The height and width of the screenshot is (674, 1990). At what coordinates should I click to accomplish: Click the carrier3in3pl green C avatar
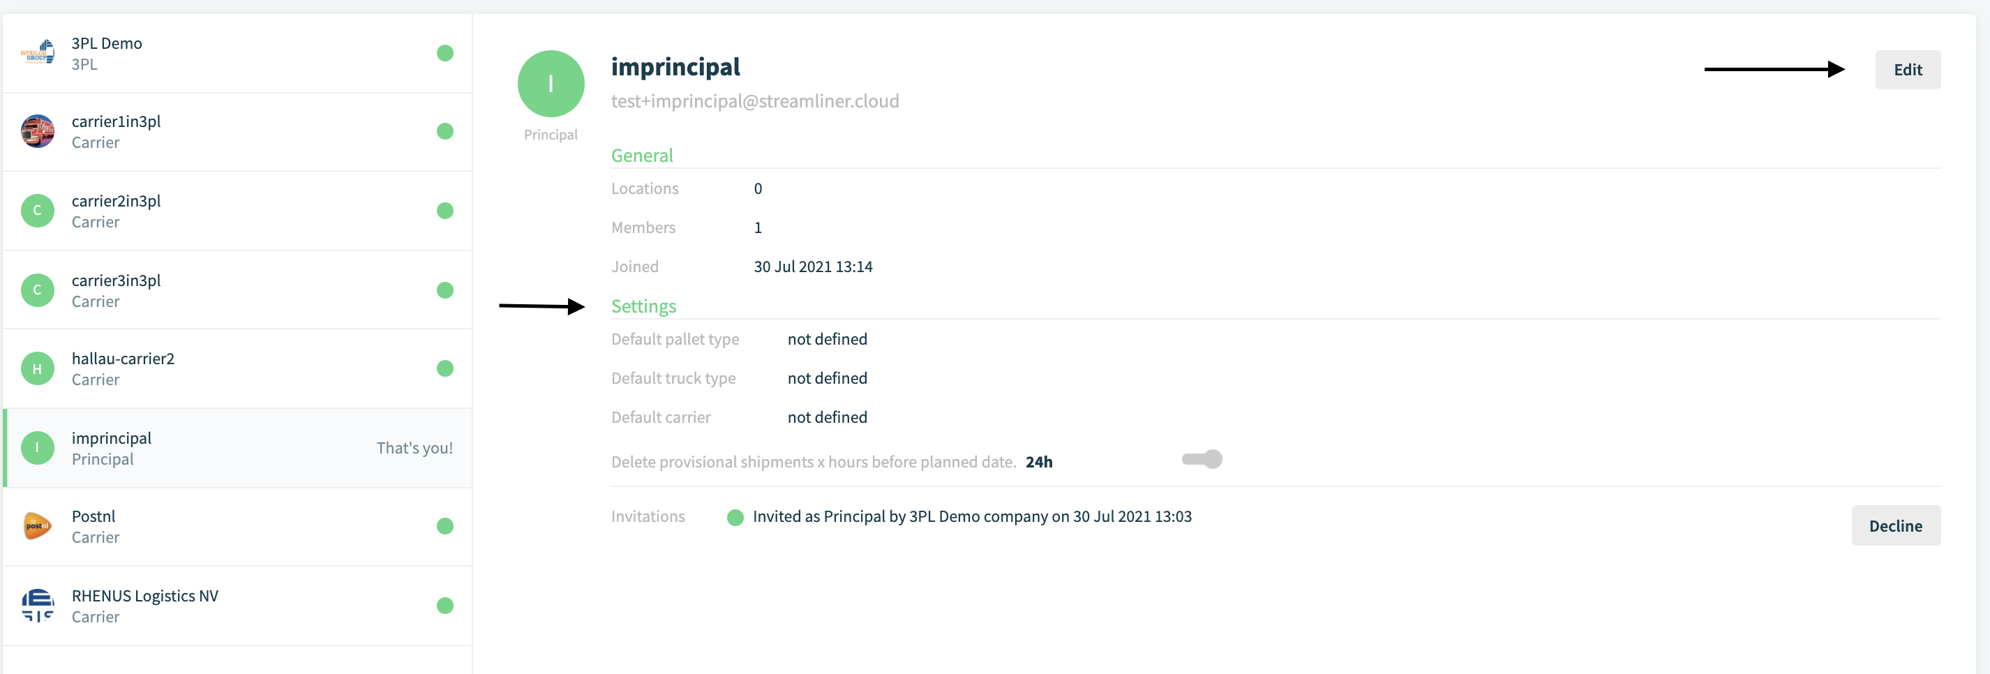coord(37,290)
